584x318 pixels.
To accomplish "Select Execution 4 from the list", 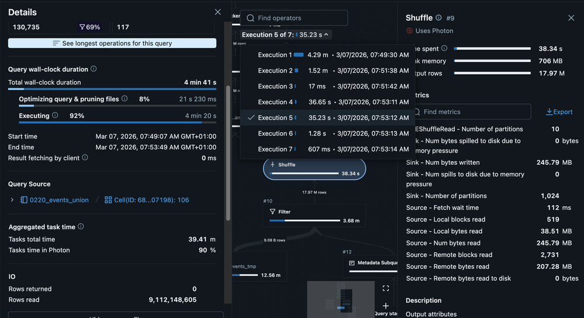I will (275, 102).
